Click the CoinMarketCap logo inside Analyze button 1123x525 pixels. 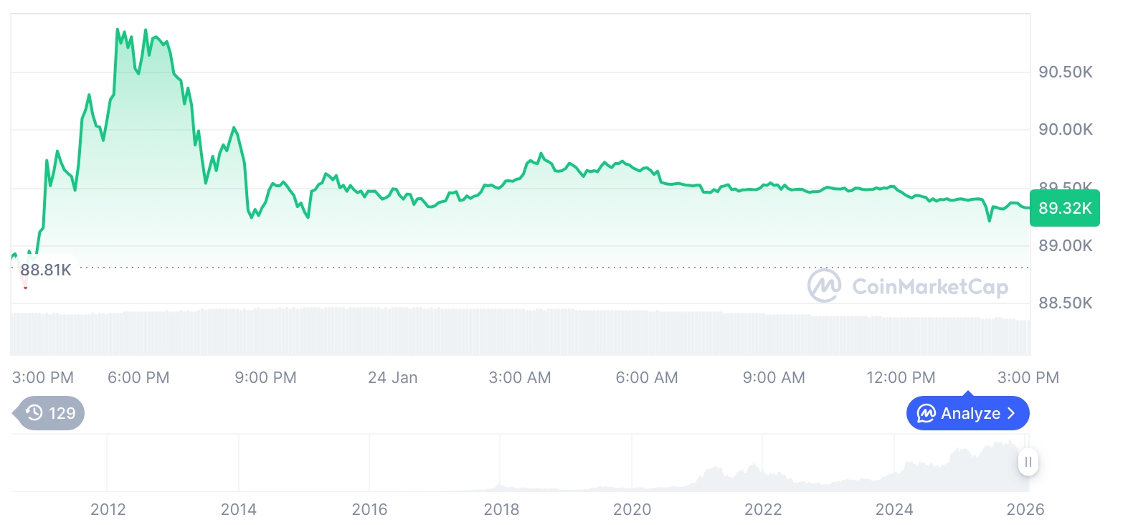pyautogui.click(x=927, y=413)
